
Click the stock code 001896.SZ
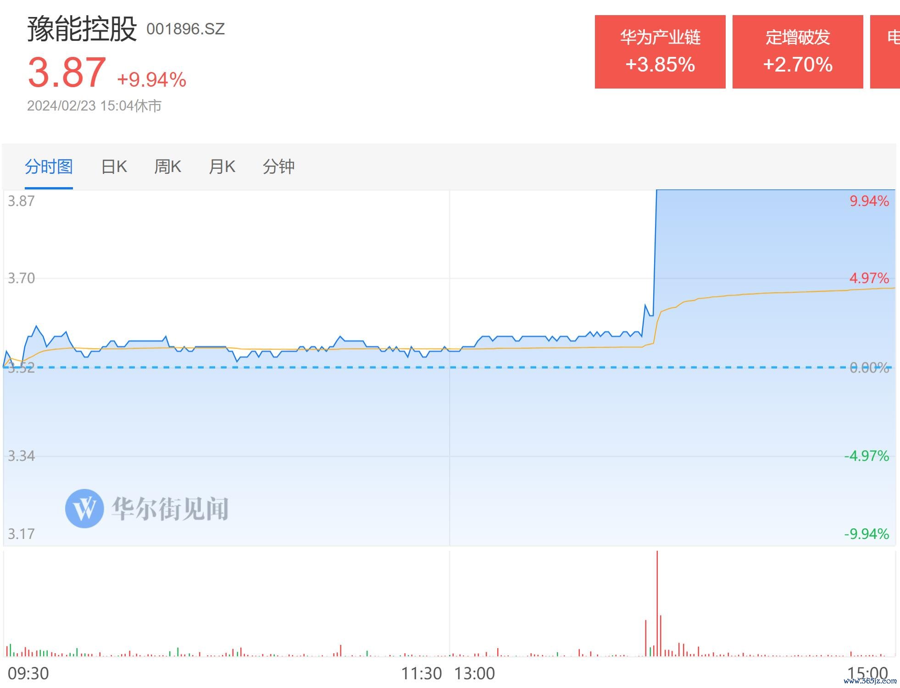[185, 29]
